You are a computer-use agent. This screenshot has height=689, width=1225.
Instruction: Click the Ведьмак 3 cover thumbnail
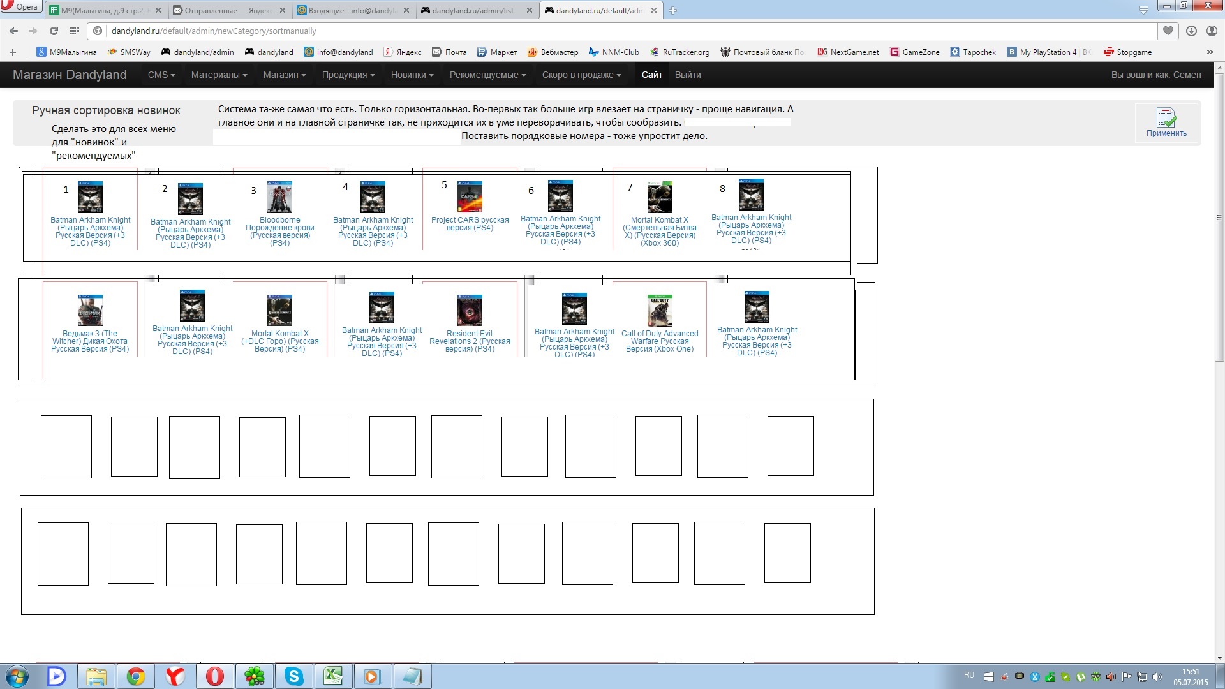[x=90, y=311]
